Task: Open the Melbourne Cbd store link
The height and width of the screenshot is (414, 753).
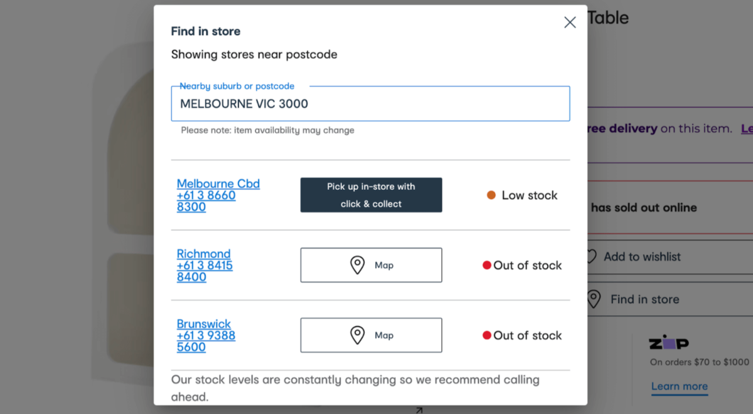Action: coord(218,184)
